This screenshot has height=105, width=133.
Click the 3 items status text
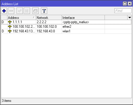pyautogui.click(x=7, y=101)
